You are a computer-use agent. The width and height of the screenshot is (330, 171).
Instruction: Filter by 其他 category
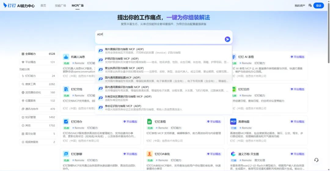[x=38, y=125]
